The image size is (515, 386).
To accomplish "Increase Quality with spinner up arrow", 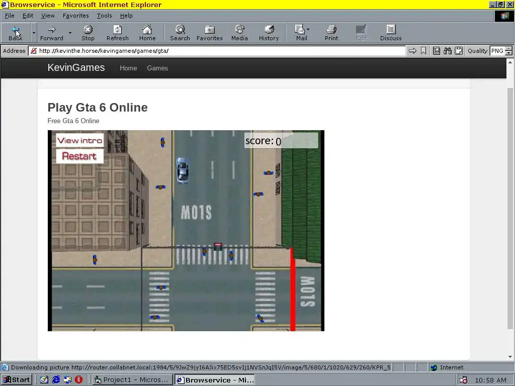I will click(509, 49).
